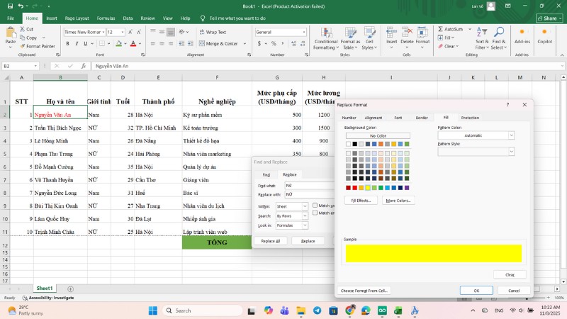
Task: Click the More Colors button
Action: (x=398, y=201)
